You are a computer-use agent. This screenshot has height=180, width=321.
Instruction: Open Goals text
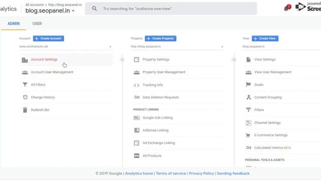[x=259, y=84]
